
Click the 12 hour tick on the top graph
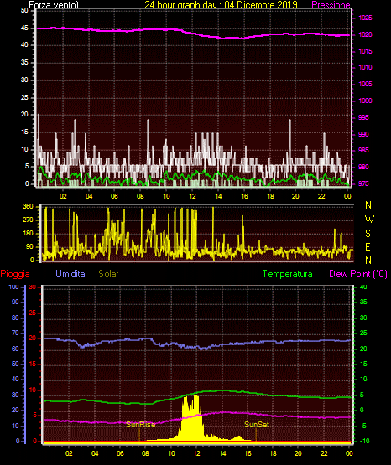[192, 196]
